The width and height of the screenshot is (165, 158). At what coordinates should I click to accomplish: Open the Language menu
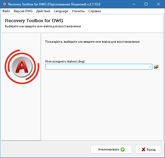tap(61, 11)
